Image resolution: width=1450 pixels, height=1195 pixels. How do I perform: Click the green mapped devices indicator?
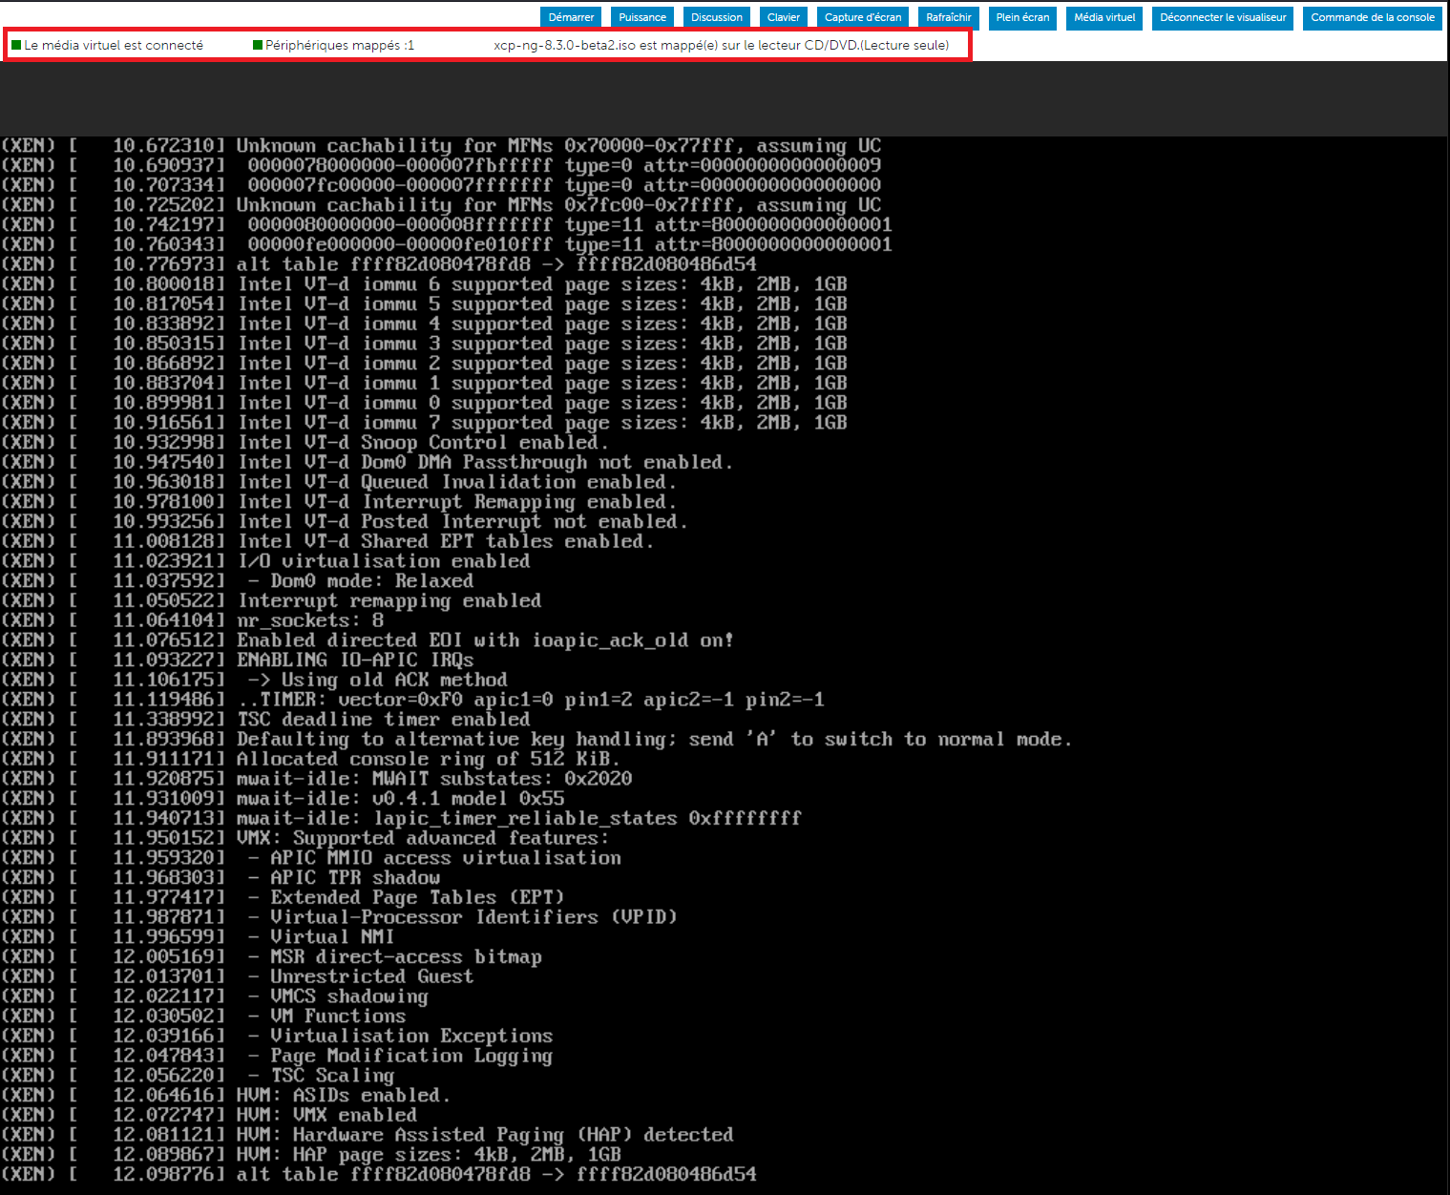256,44
